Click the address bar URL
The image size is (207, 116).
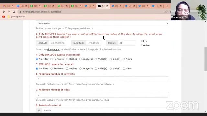tap(42, 12)
